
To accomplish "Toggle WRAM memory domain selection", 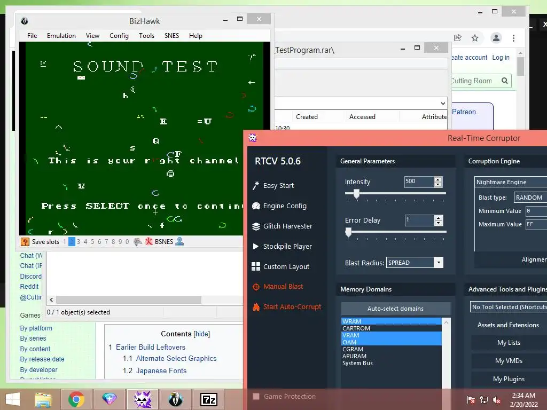I will point(391,321).
